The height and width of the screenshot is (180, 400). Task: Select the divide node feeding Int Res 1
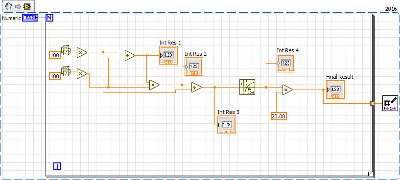[x=130, y=55]
